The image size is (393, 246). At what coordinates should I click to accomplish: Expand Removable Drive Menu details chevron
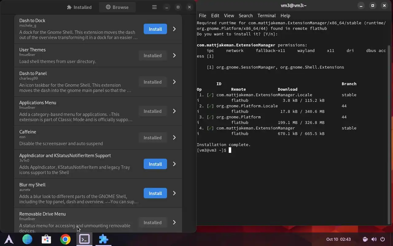174,222
